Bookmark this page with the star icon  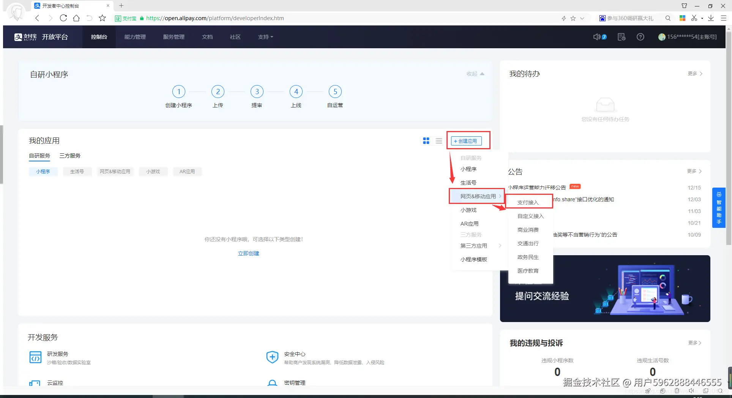coord(102,18)
